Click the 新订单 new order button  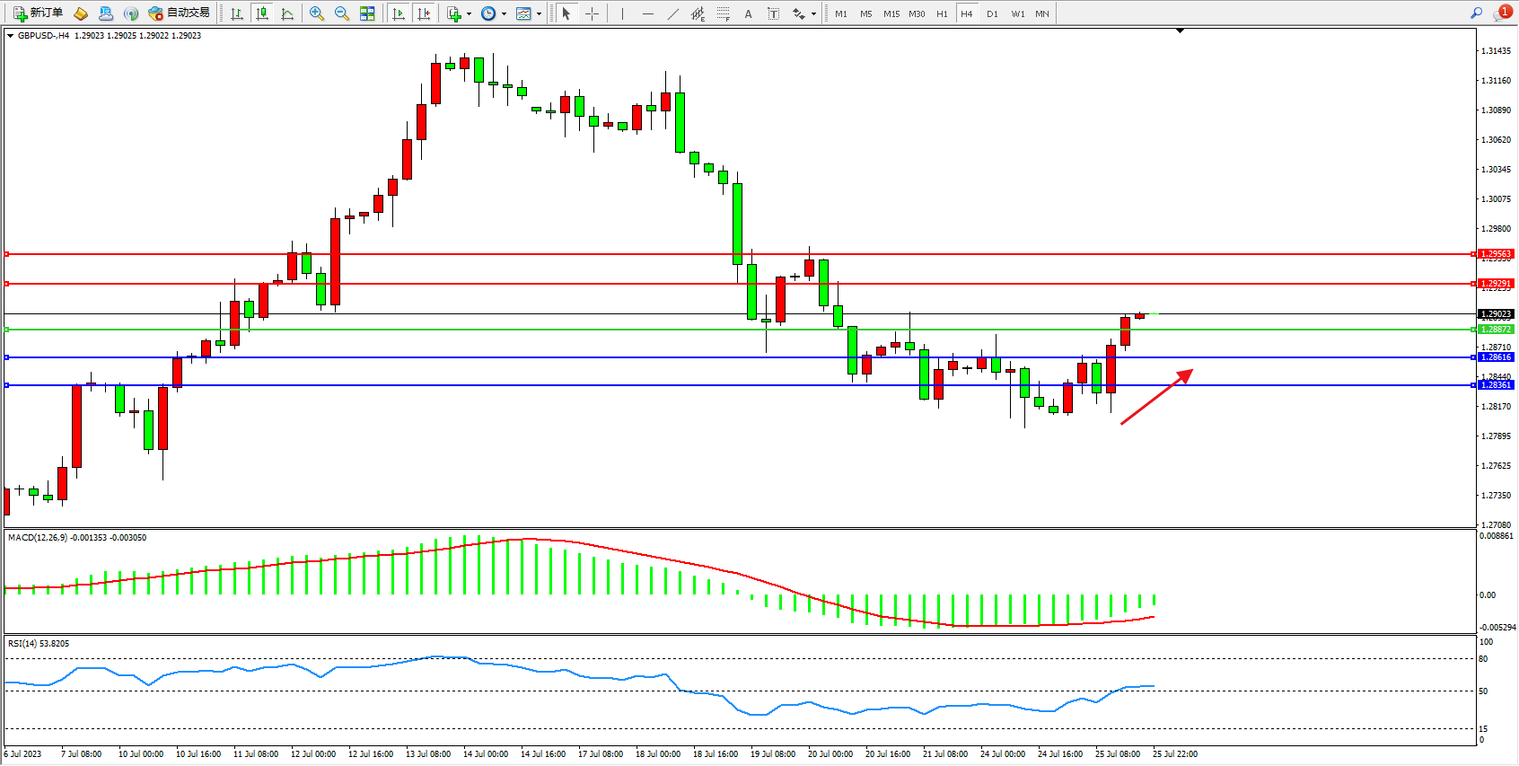[38, 13]
